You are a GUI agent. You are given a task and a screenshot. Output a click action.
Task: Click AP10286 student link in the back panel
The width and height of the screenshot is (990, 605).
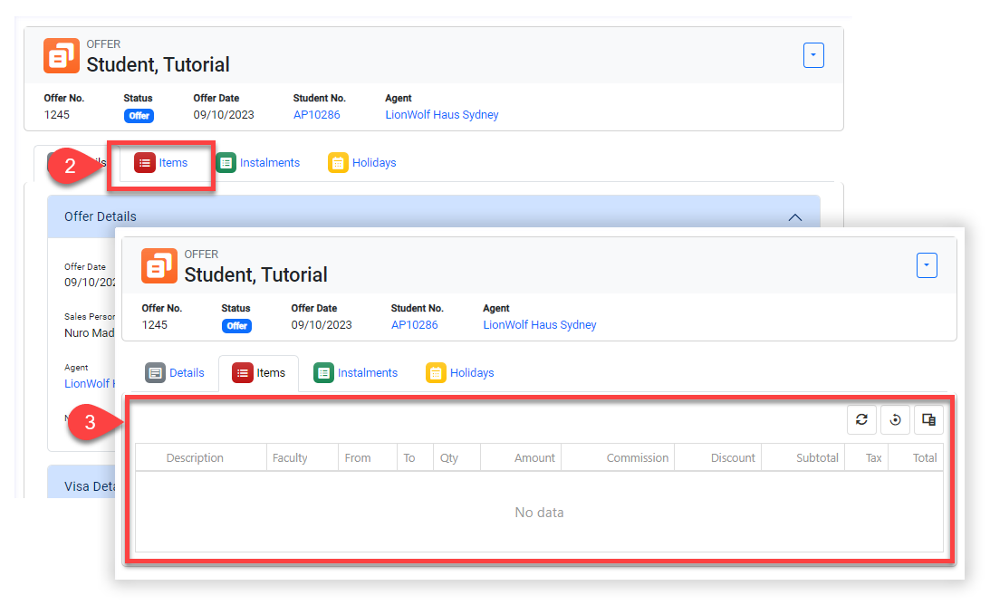(x=316, y=115)
